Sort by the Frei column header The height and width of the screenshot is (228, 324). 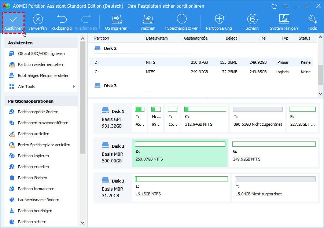coord(263,38)
